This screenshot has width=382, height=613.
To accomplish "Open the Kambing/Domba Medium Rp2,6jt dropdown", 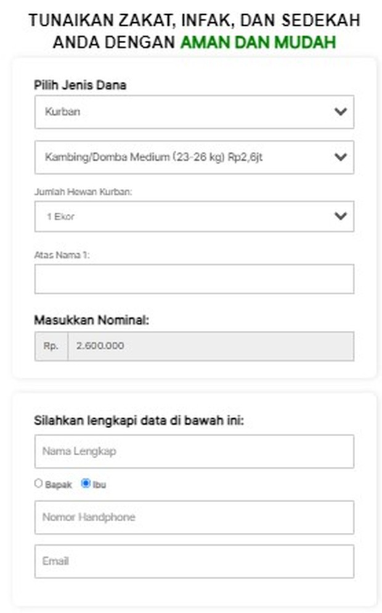I will (x=194, y=157).
